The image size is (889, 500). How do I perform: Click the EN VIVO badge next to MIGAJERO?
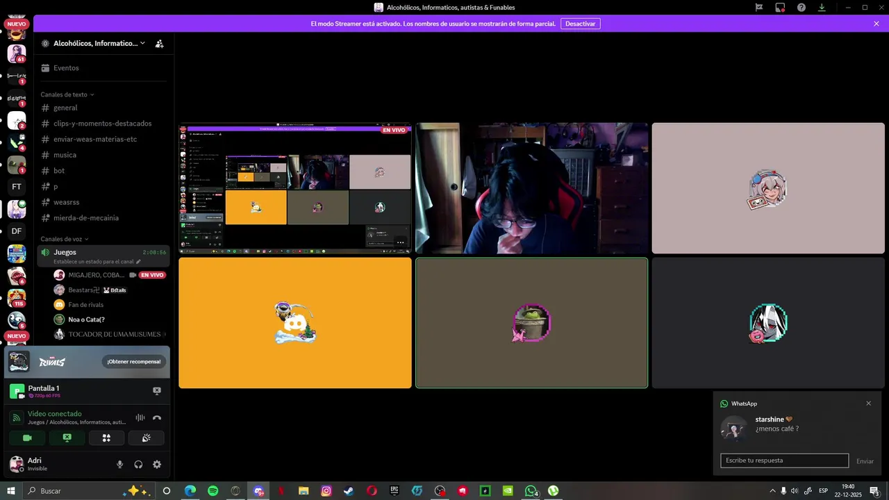coord(152,275)
